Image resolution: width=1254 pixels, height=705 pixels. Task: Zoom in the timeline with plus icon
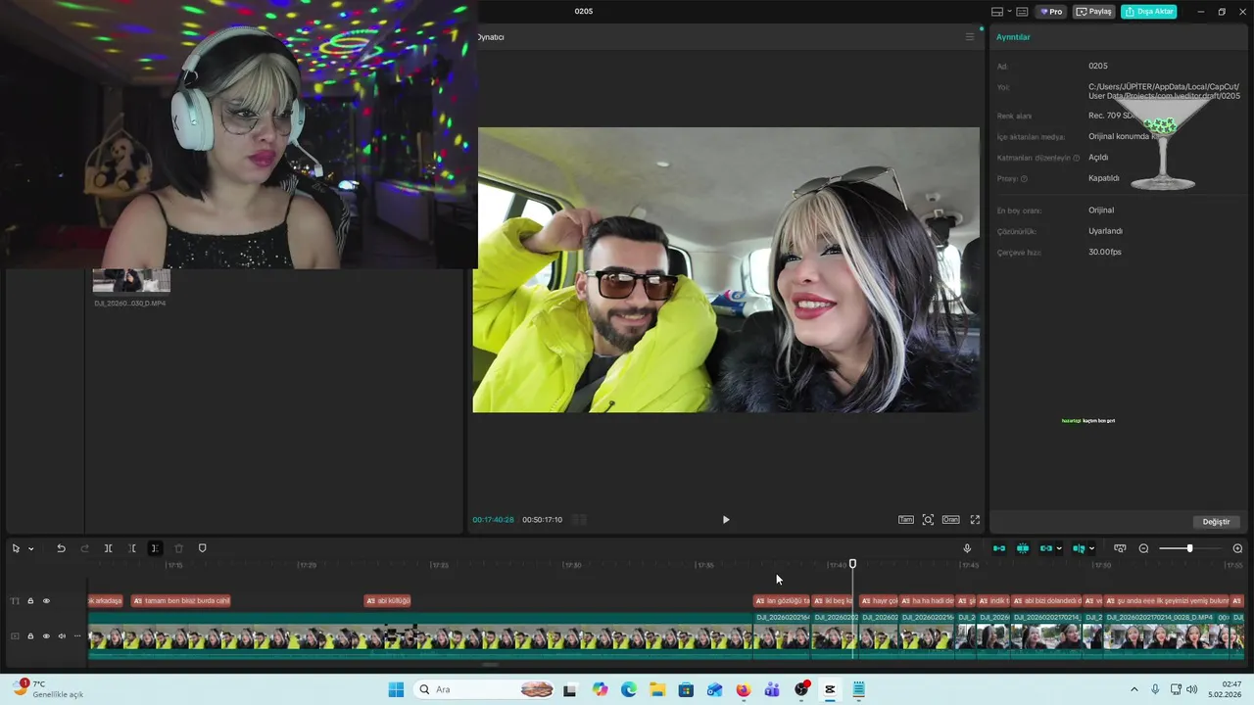(x=1237, y=548)
